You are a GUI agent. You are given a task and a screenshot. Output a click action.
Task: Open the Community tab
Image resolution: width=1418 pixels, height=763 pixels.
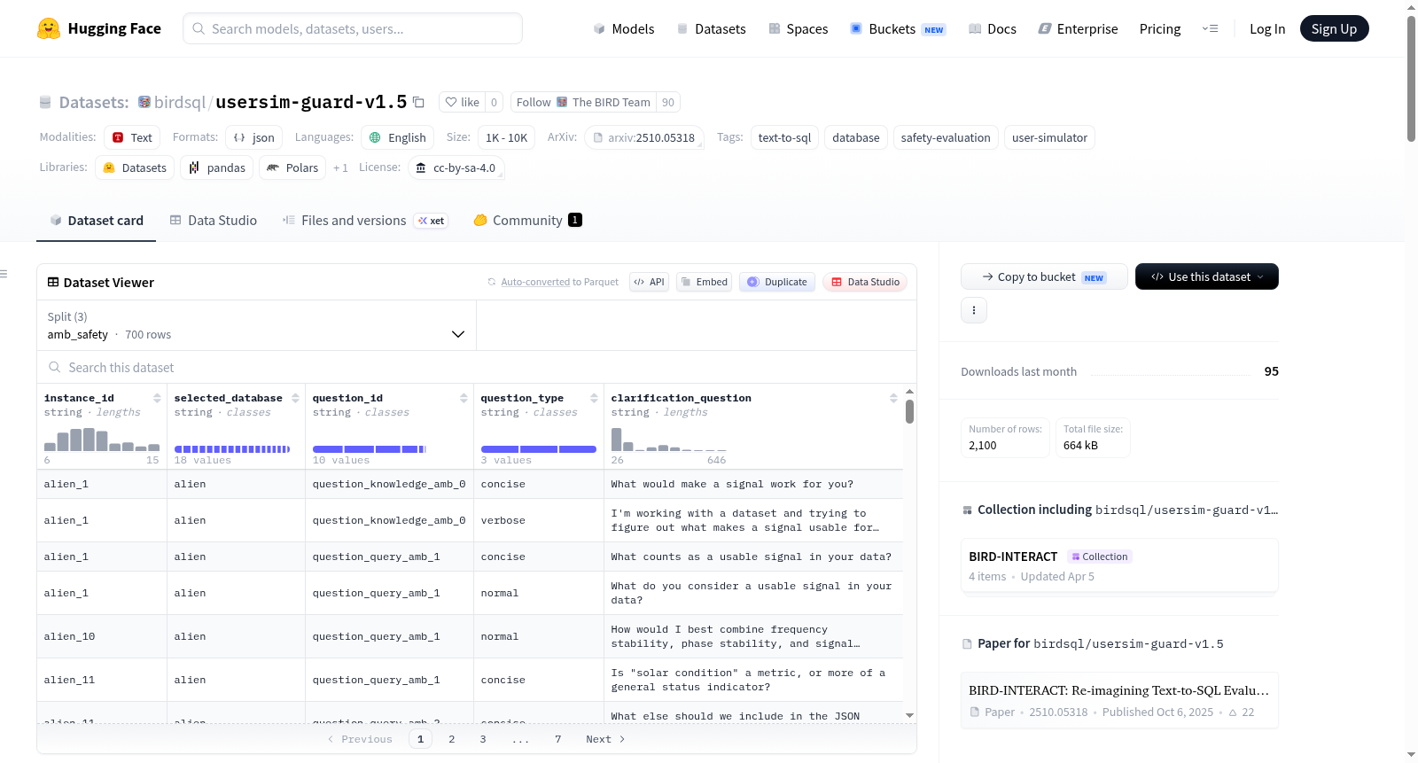[x=527, y=221]
